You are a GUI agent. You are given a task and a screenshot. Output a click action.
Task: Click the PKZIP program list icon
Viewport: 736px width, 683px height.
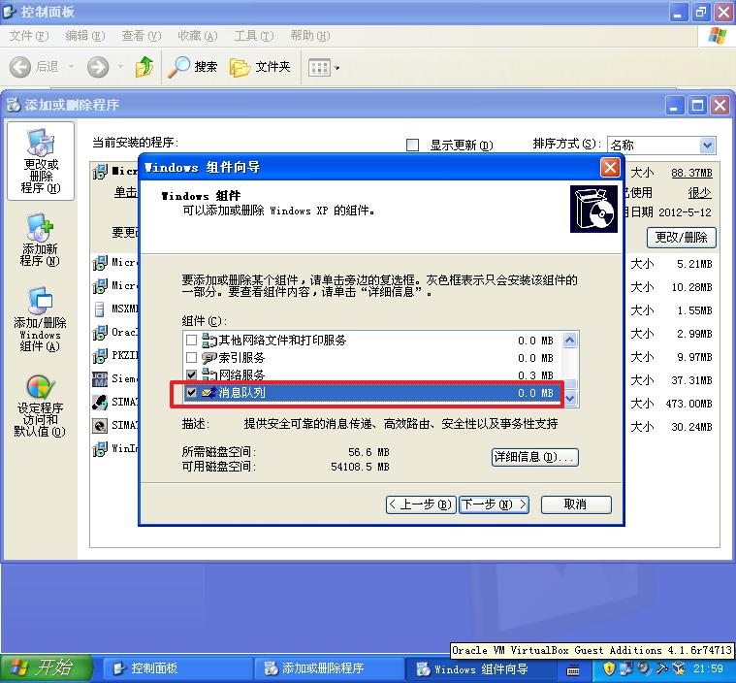point(100,356)
